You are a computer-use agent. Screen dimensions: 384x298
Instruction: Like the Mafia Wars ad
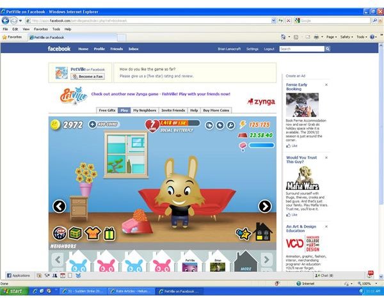(292, 215)
